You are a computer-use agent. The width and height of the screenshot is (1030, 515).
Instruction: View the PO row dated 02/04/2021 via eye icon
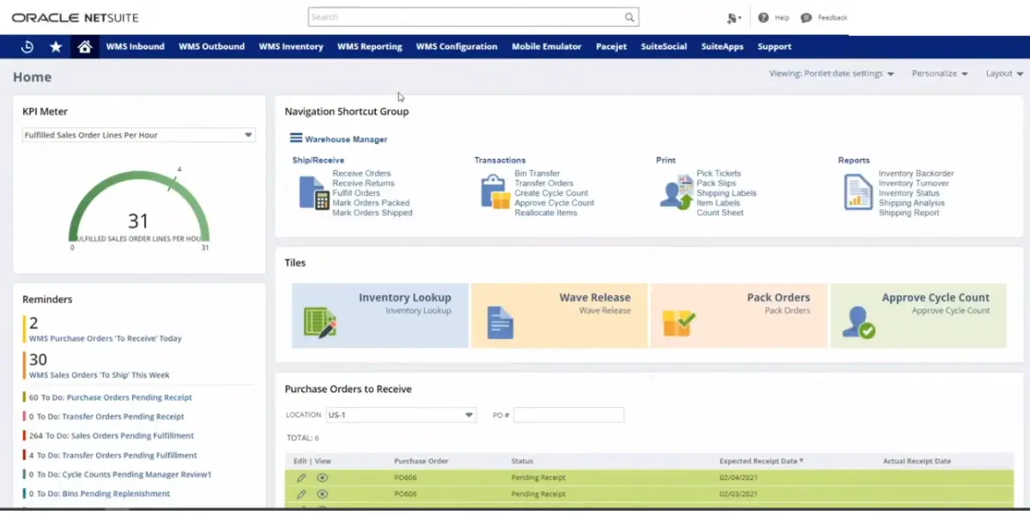(323, 478)
